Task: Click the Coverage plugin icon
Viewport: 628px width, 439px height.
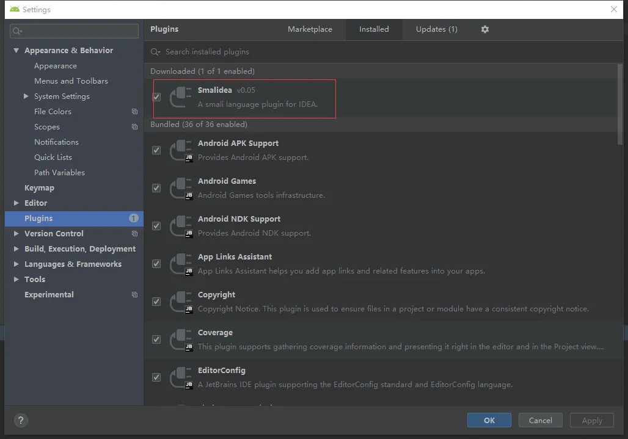Action: tap(181, 339)
